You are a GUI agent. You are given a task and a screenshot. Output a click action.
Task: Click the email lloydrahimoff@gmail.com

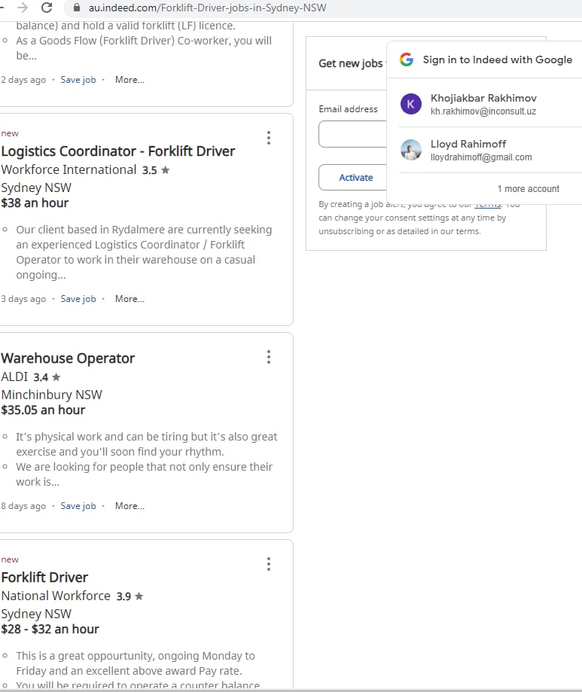(481, 157)
